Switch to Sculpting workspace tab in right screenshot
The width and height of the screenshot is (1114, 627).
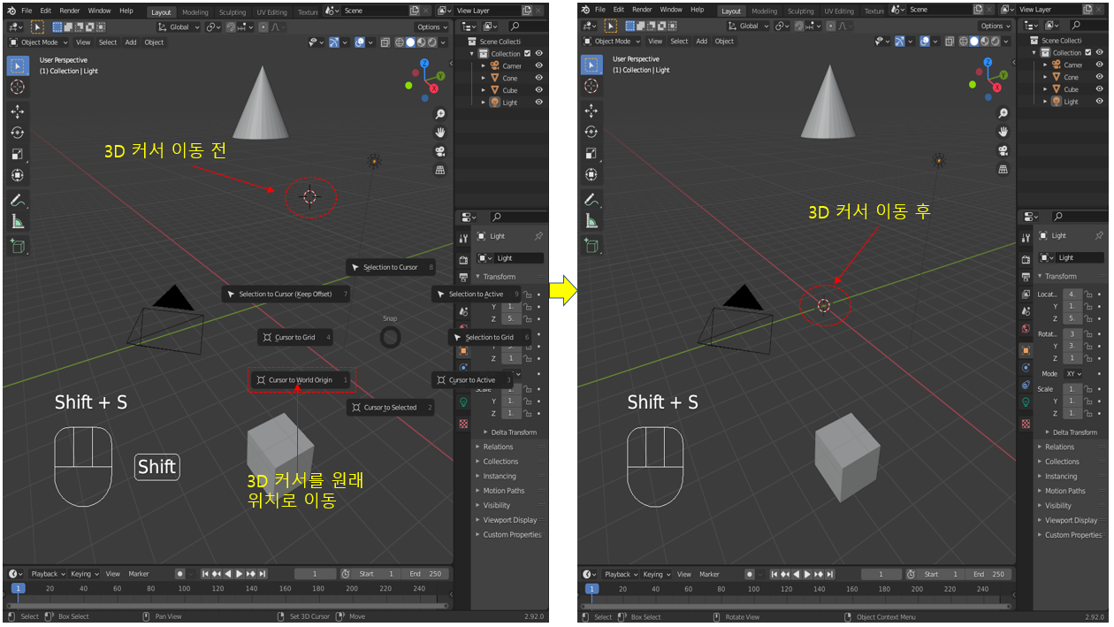(800, 11)
